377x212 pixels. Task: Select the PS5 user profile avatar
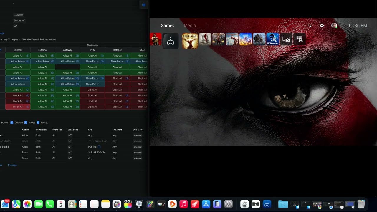(334, 26)
